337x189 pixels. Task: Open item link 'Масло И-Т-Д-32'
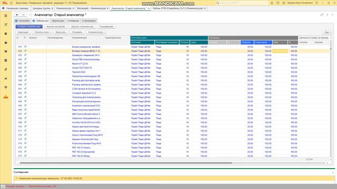point(80,64)
